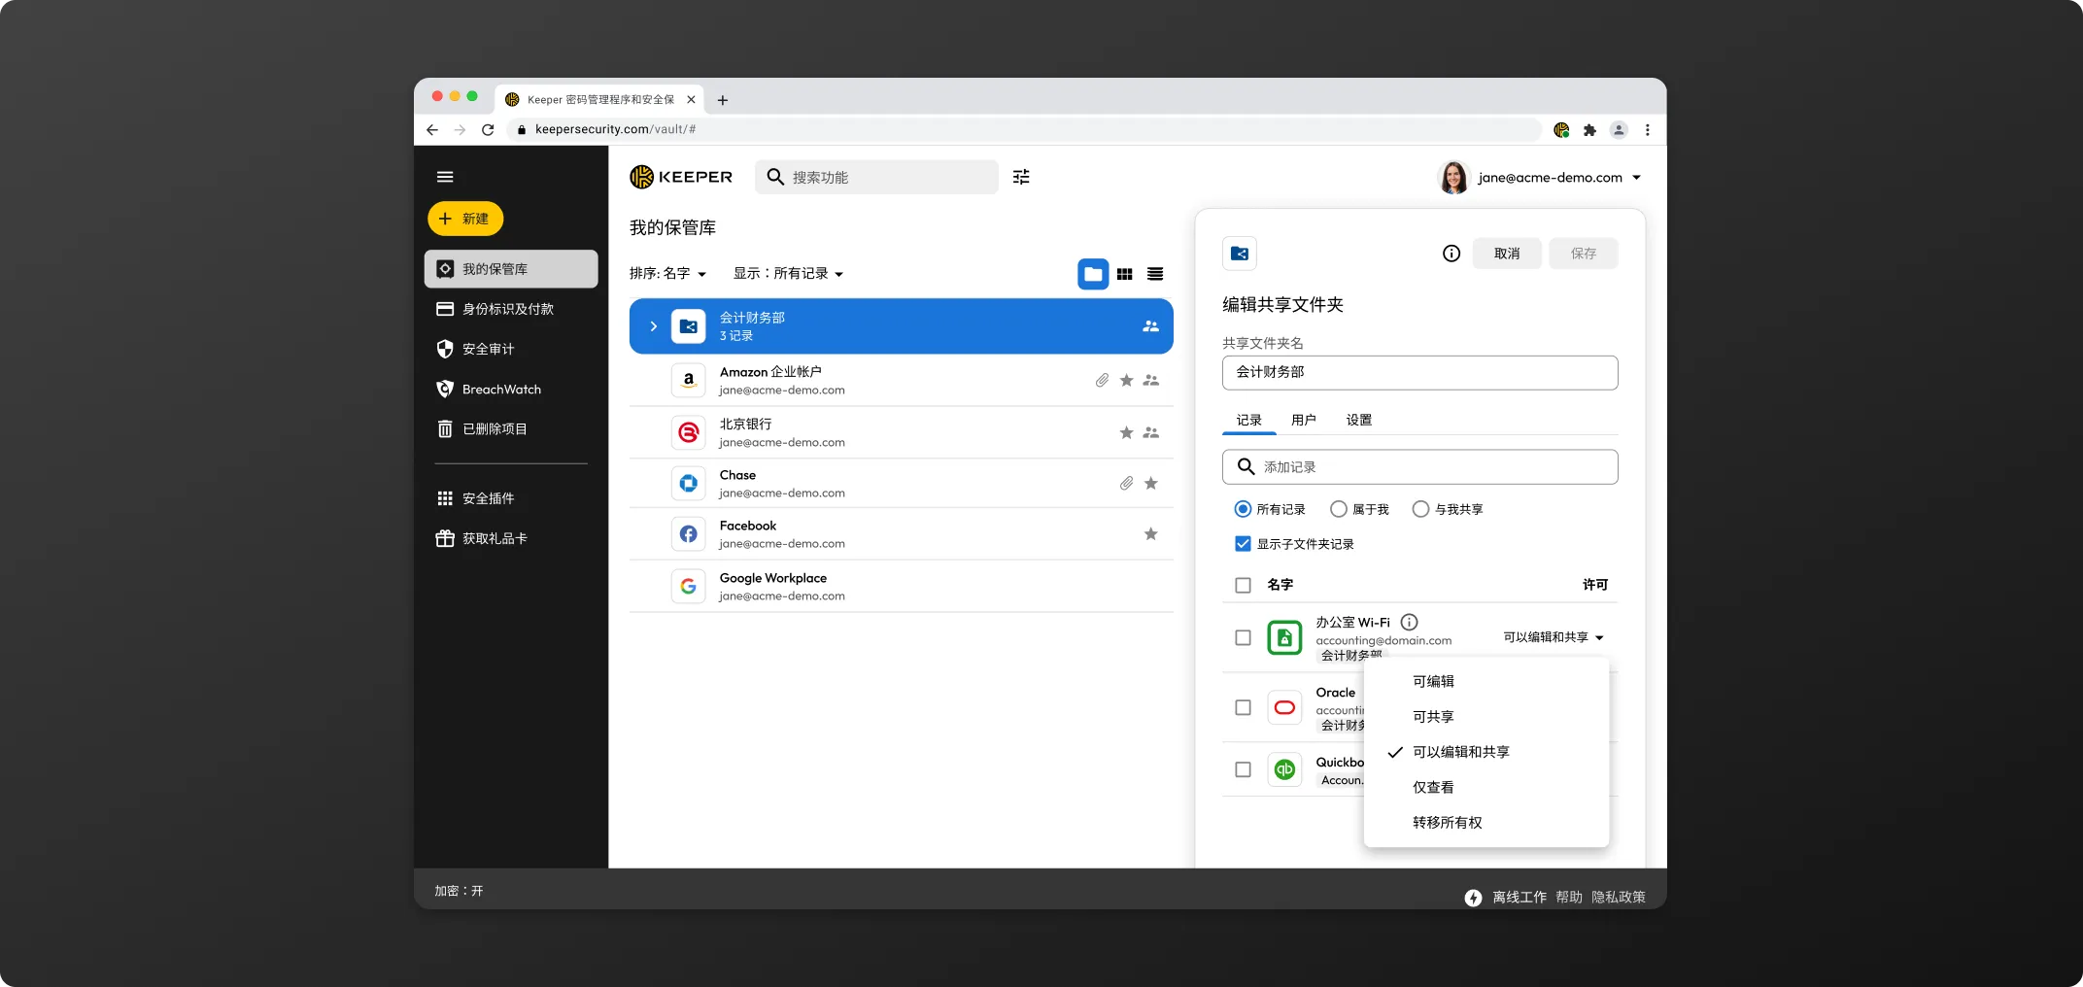2083x987 pixels.
Task: Open 可以编辑和共享 permission dropdown
Action: 1554,637
